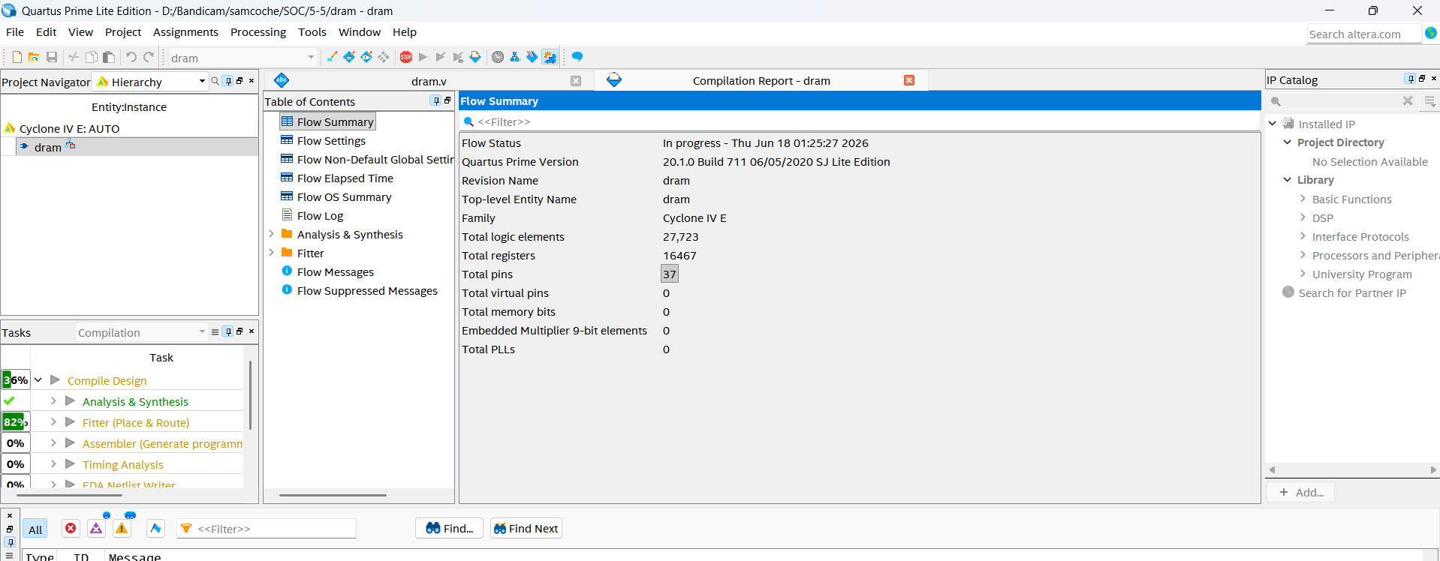Click the Search altera.com input field

pyautogui.click(x=1364, y=34)
